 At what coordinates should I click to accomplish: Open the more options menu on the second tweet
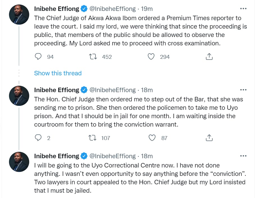(x=243, y=90)
